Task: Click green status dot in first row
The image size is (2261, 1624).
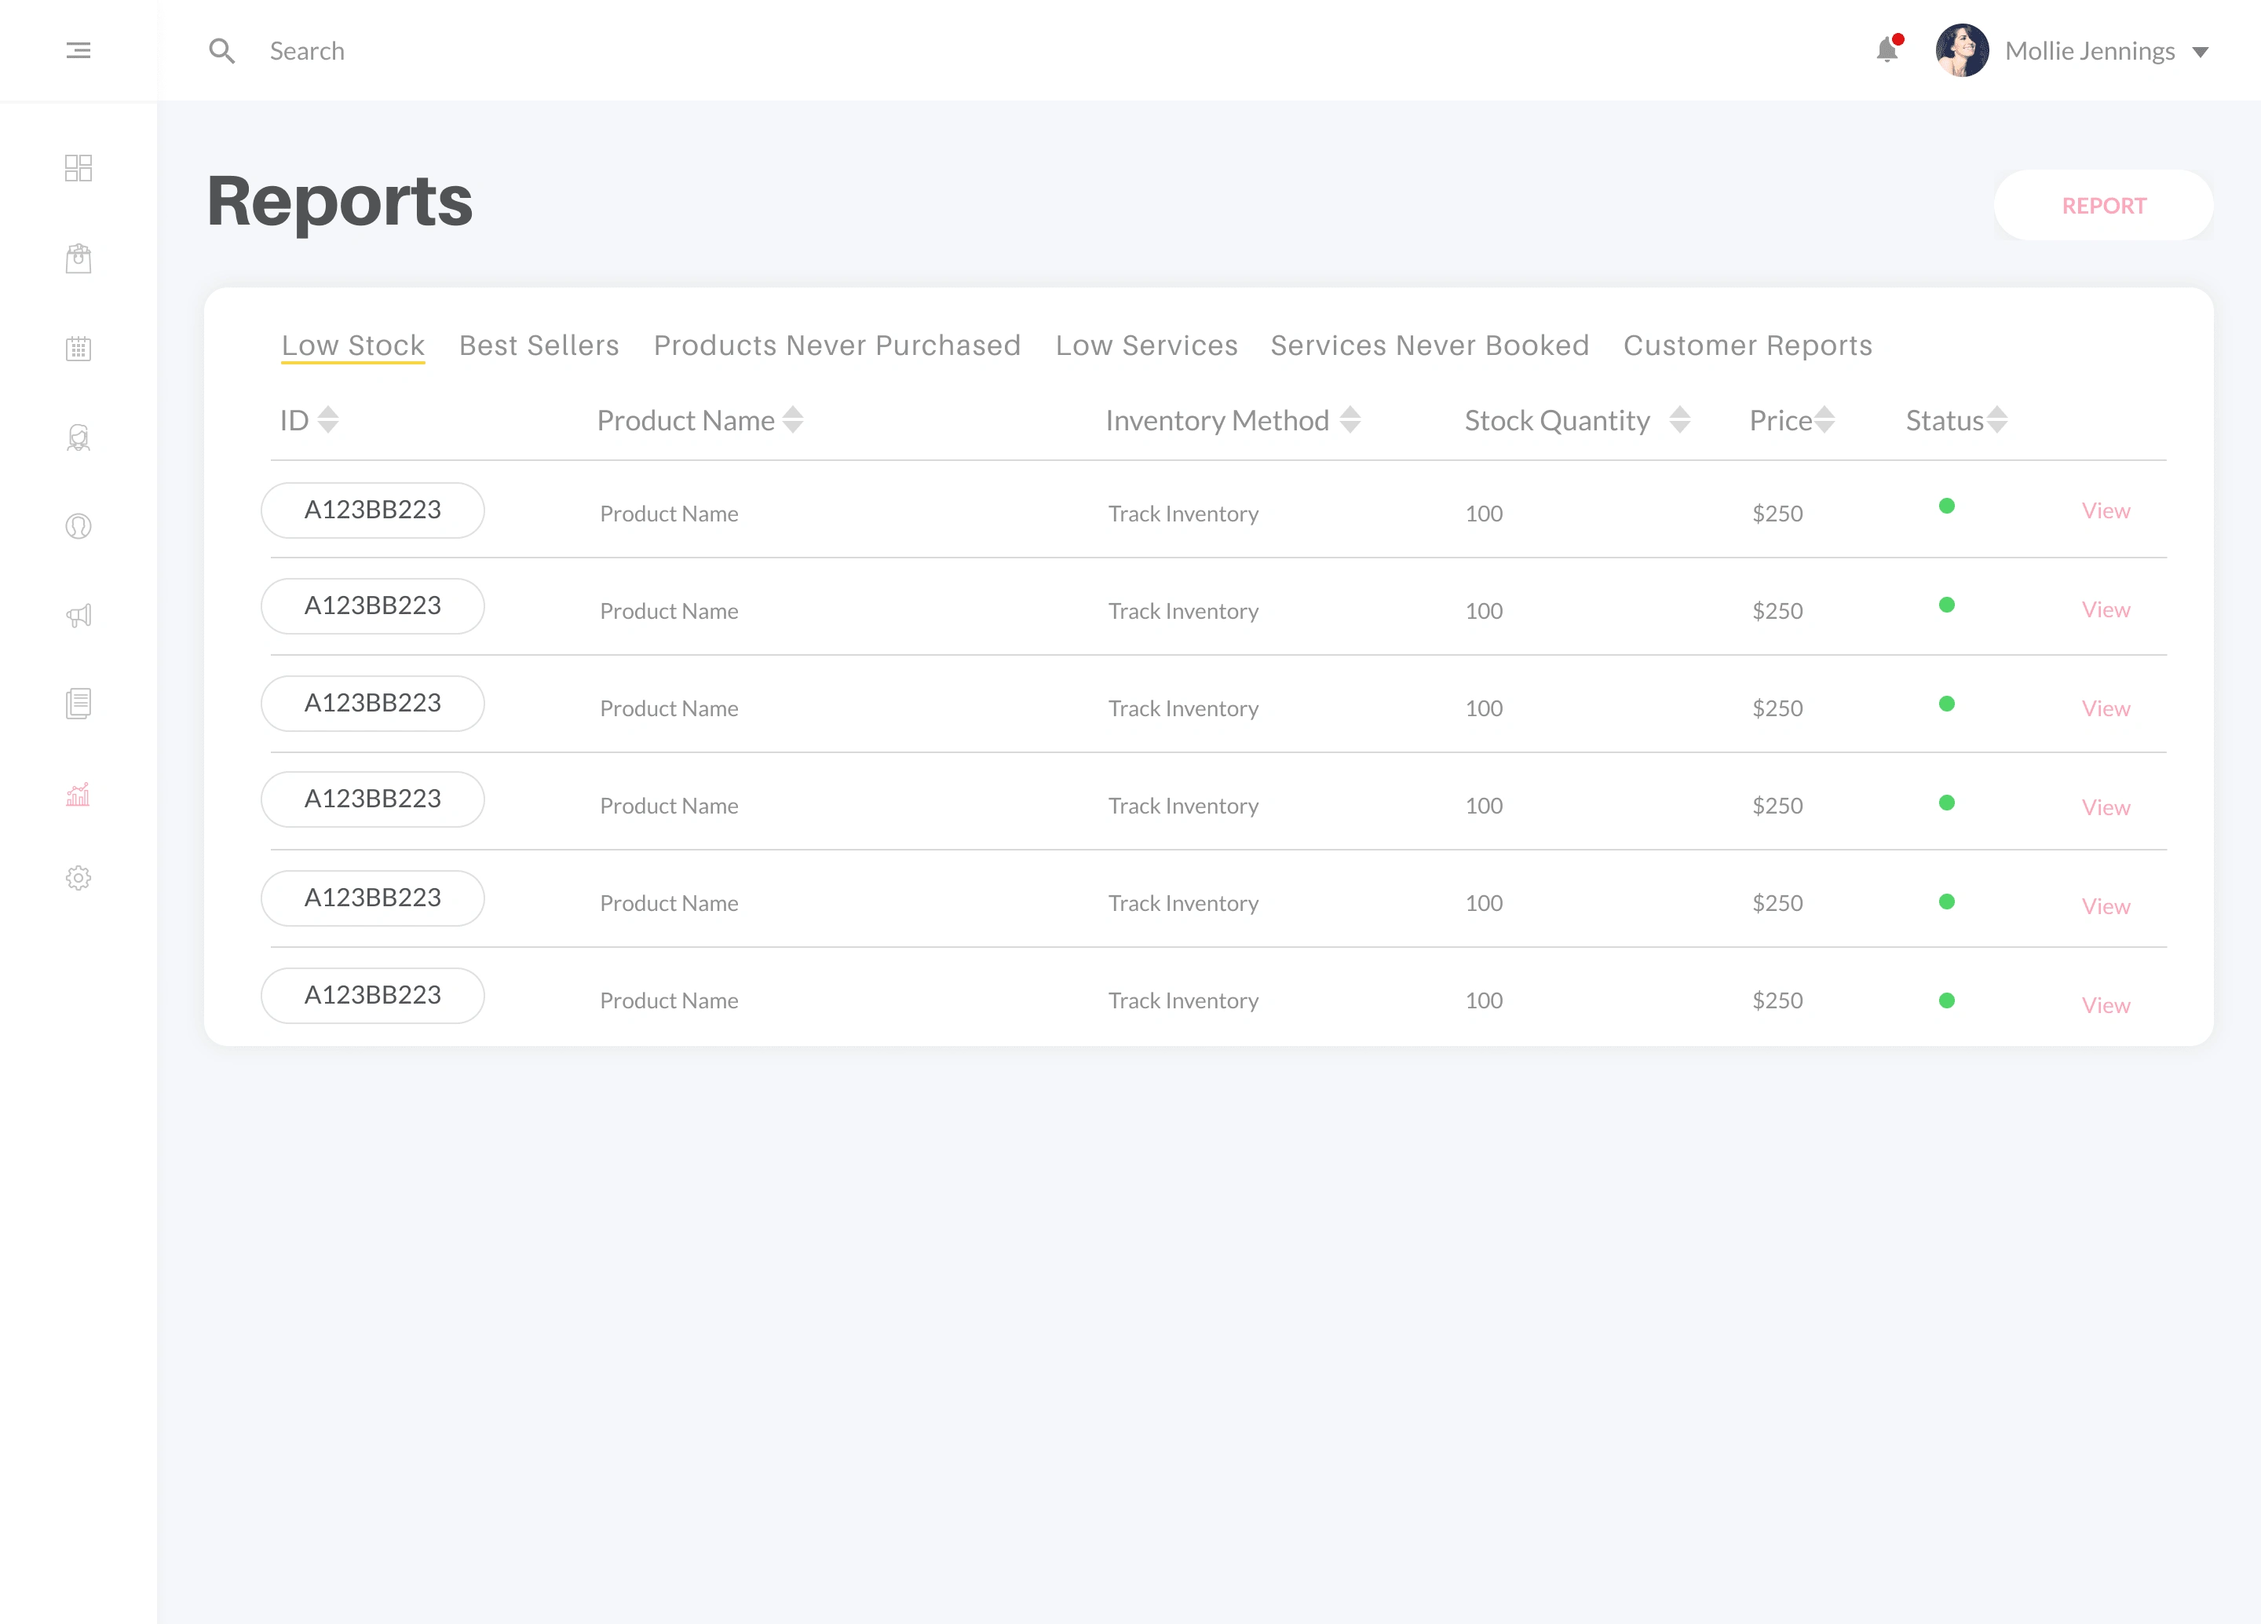Action: pos(1946,506)
